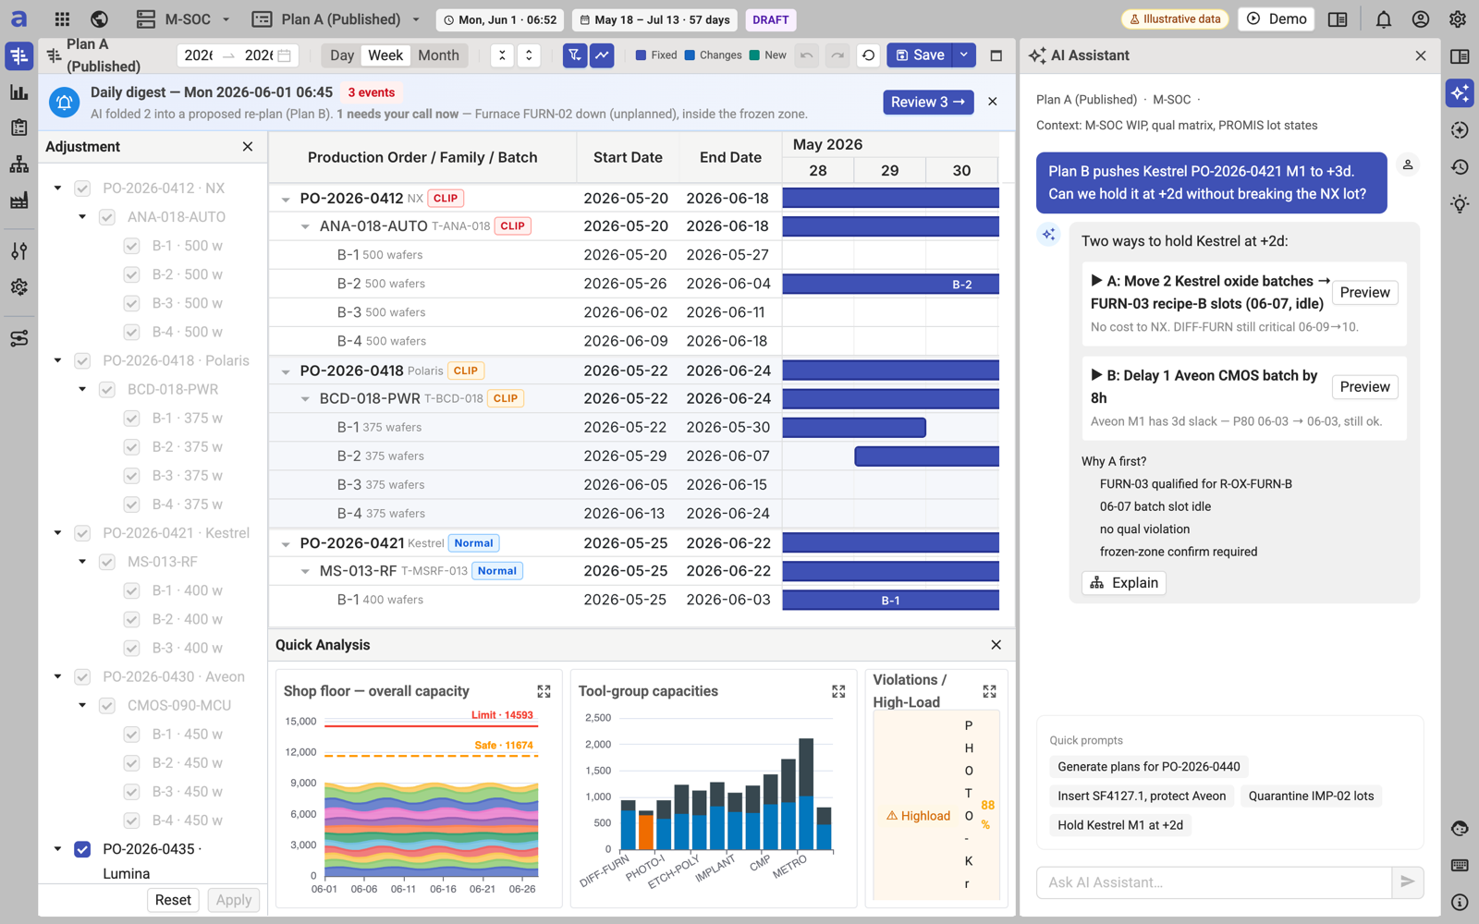Open the lightbulb ideas icon on right rail
1479x924 pixels.
(1460, 204)
